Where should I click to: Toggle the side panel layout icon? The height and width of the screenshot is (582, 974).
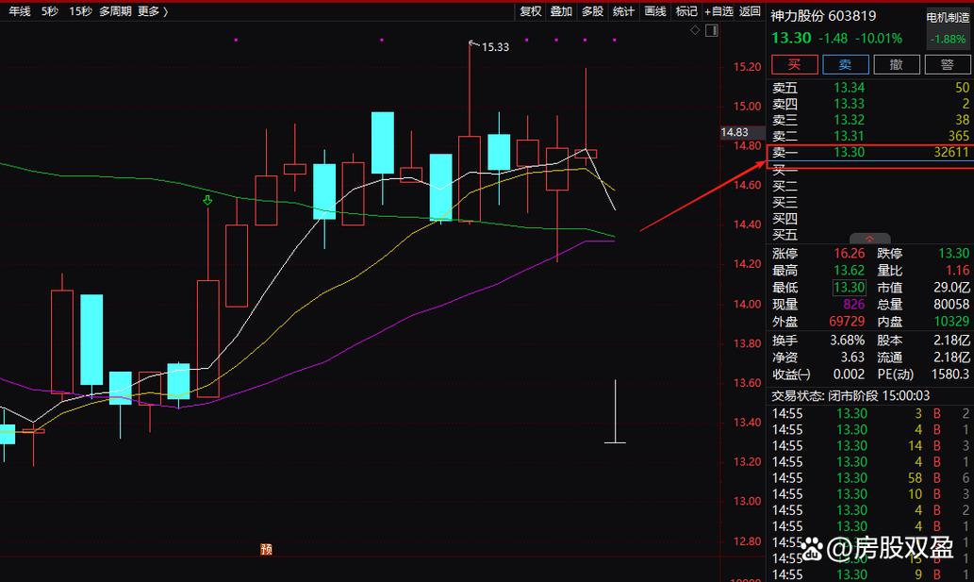712,30
